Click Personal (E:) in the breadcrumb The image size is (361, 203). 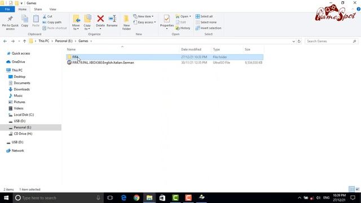(x=64, y=41)
